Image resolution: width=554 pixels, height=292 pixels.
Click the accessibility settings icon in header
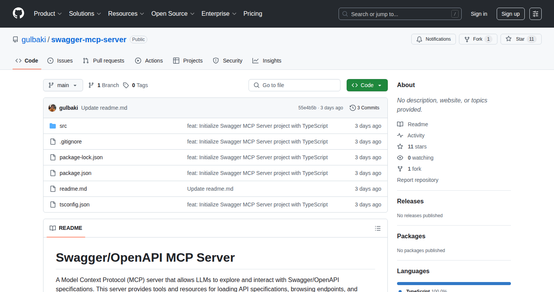pos(536,14)
